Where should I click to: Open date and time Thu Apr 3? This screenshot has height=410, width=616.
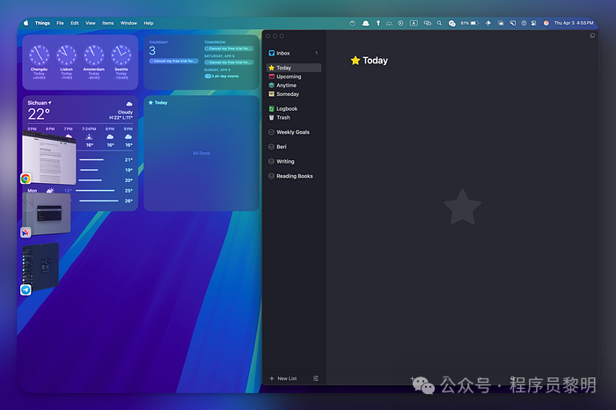coord(574,23)
